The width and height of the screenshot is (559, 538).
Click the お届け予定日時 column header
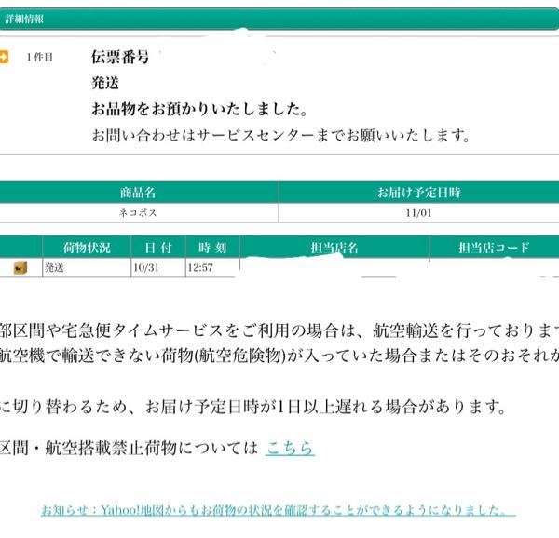418,193
